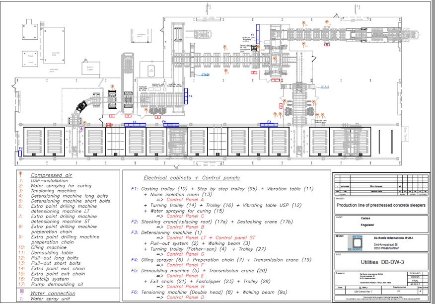Screen dimensions: 435x304
Task: Click the blue F6 cabinet symbol
Action: coord(170,125)
